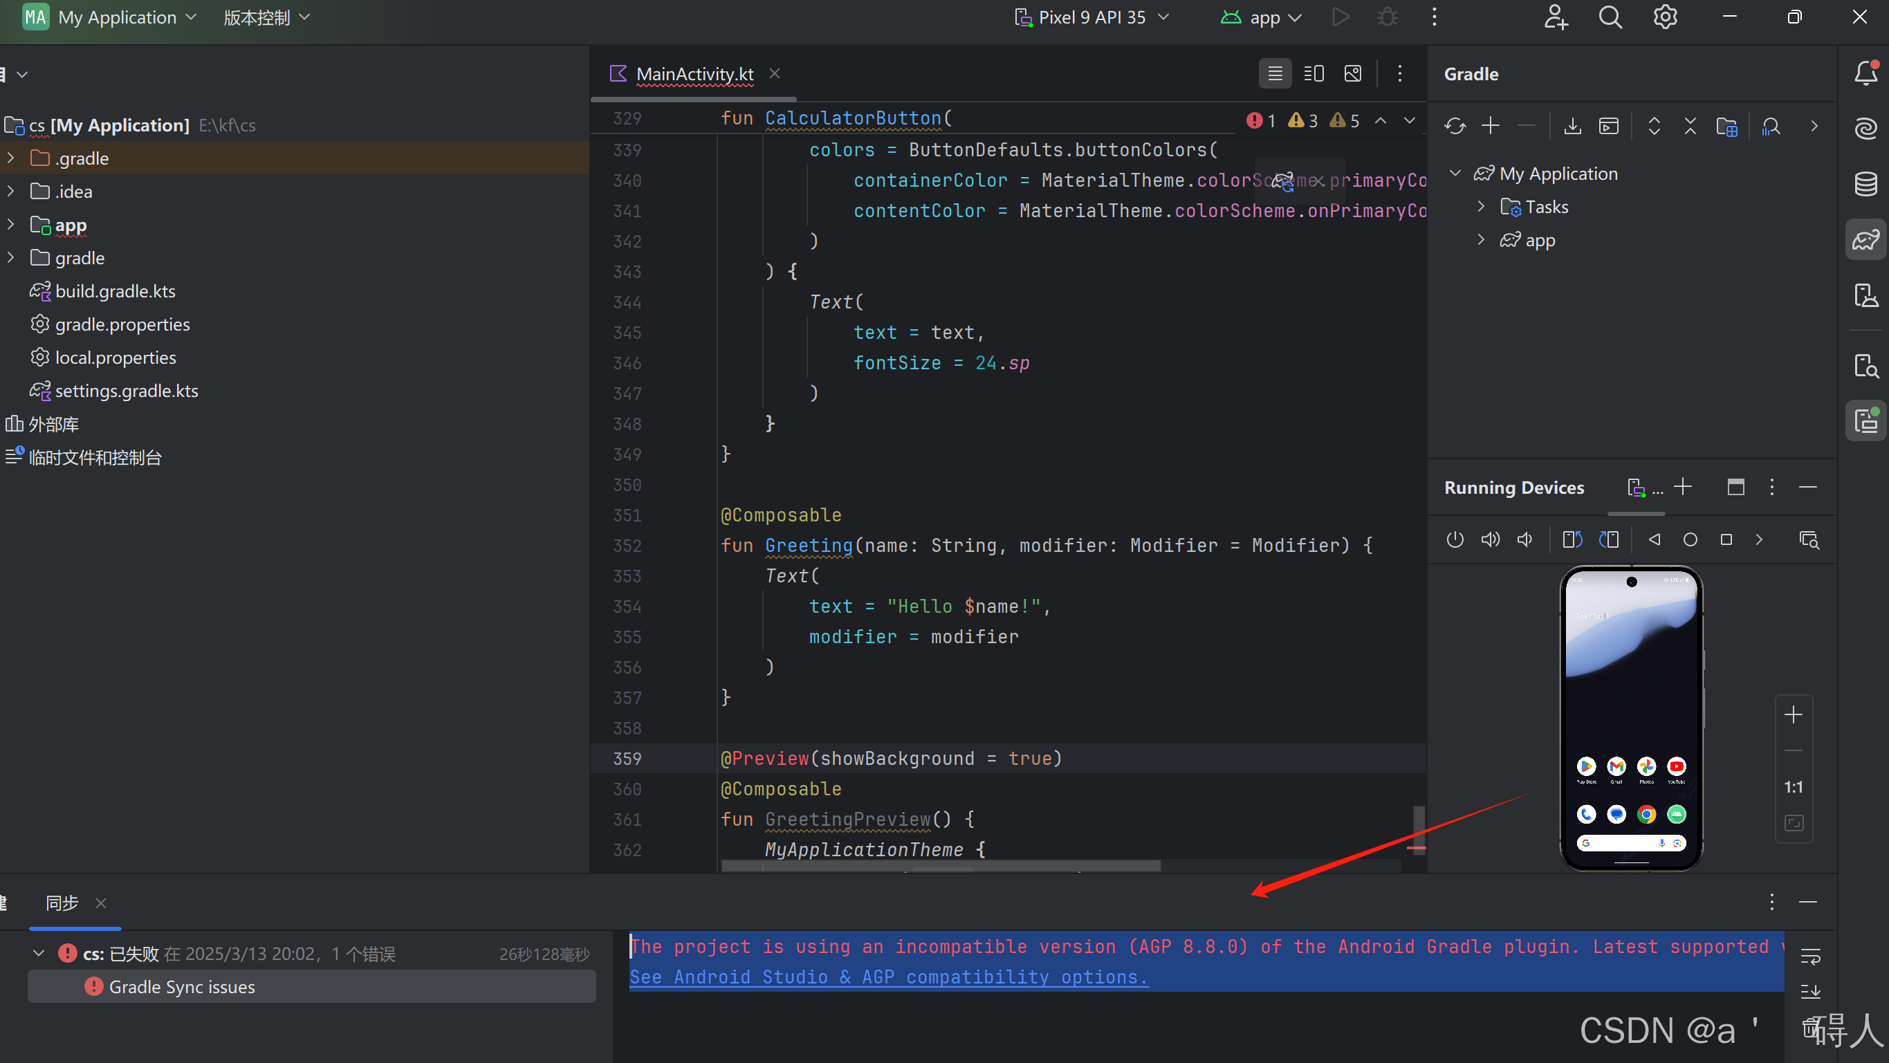1889x1063 pixels.
Task: Switch editor to Design view
Action: click(1353, 73)
